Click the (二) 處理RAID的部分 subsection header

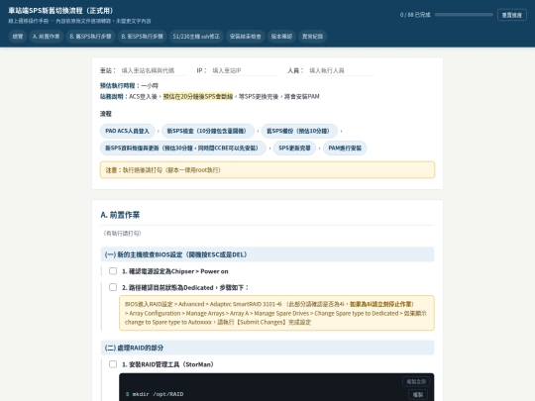[267, 348]
